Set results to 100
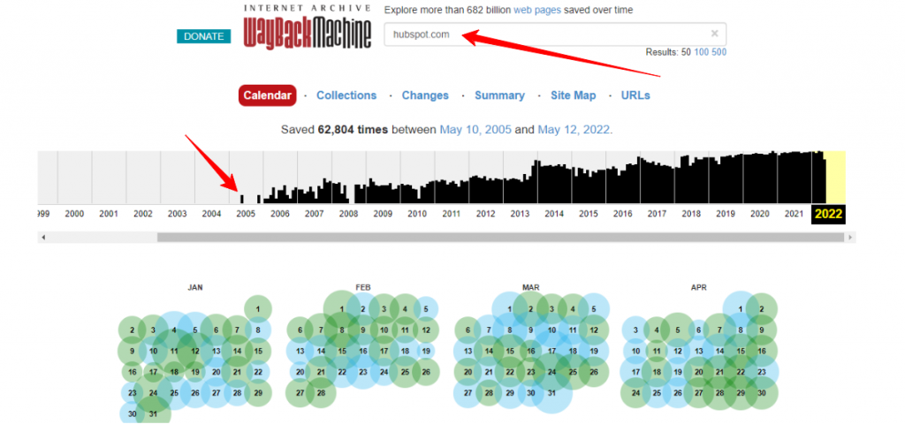Screen dimensions: 905x432 click(701, 52)
